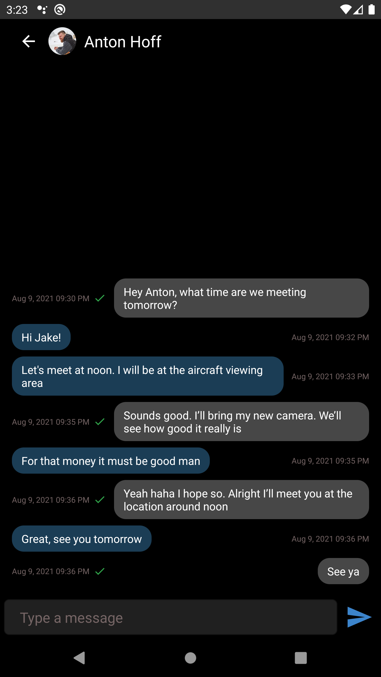Open Anton Hoff's profile picture
Image resolution: width=381 pixels, height=677 pixels.
point(62,41)
